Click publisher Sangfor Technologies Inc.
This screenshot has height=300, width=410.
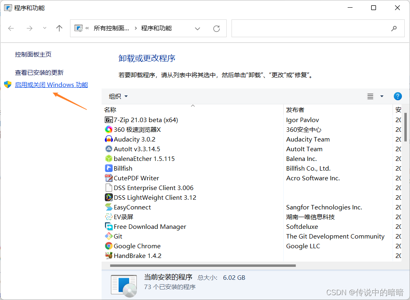point(324,207)
